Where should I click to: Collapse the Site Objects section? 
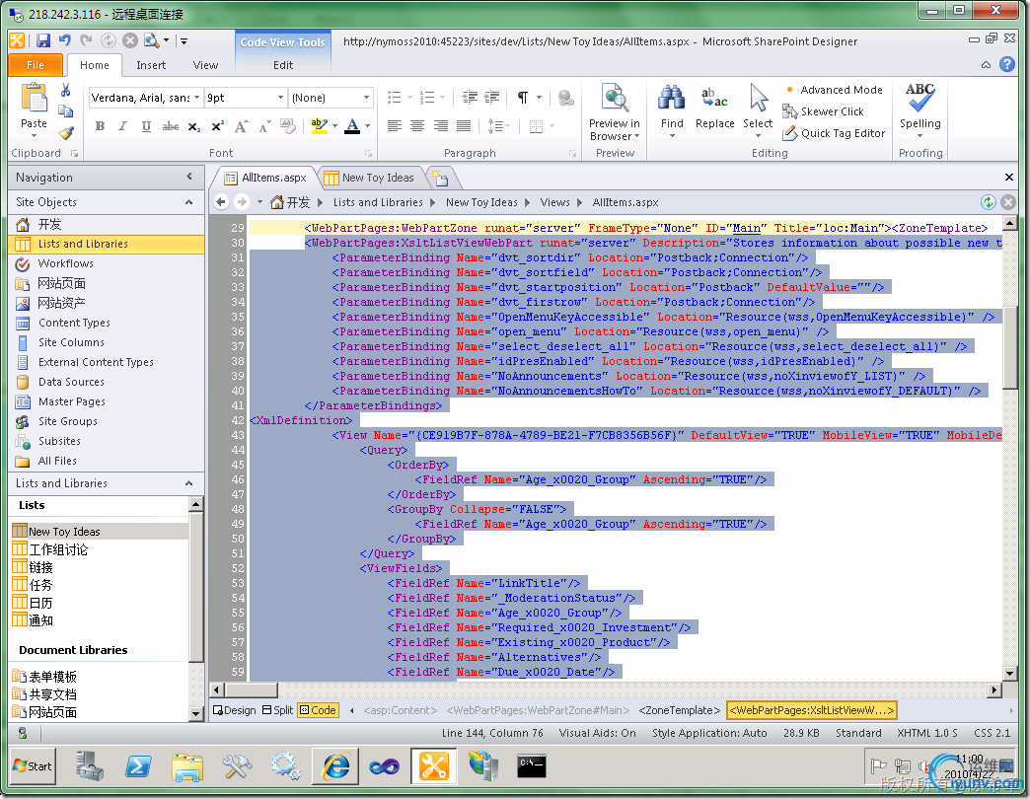point(188,202)
